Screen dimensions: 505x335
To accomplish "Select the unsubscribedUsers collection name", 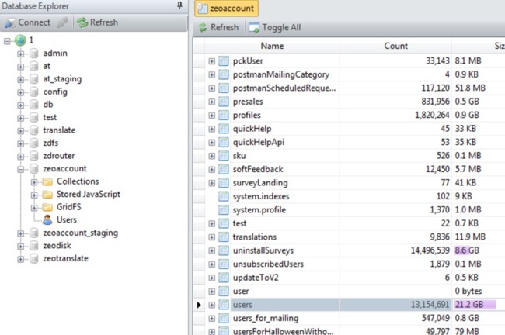I will tap(268, 264).
